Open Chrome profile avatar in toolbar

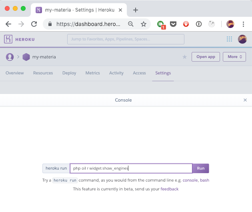pos(230,24)
